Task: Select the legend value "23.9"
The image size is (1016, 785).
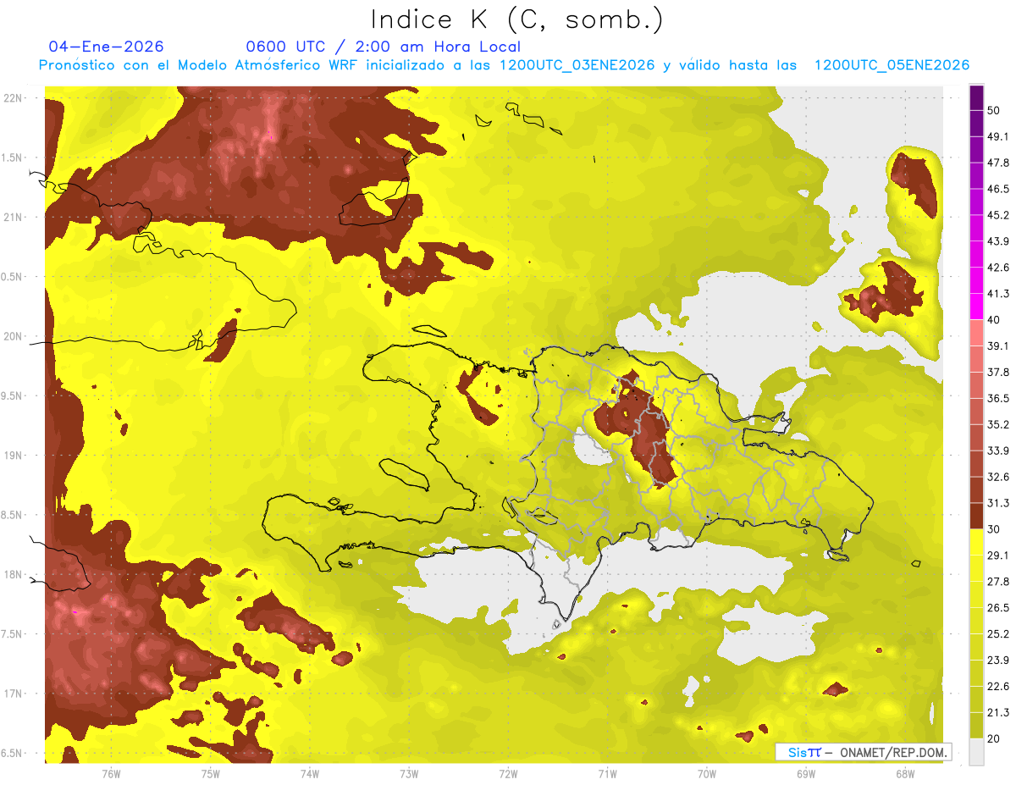Action: (x=997, y=661)
